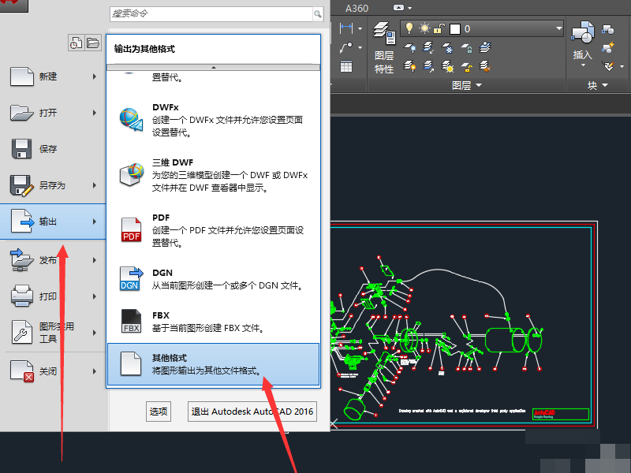The height and width of the screenshot is (473, 631).
Task: Export drawing as PDF
Action: coord(213,230)
